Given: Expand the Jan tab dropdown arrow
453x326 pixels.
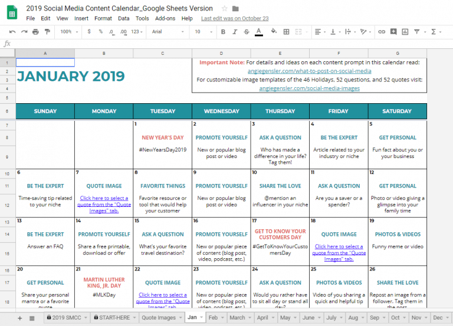Looking at the screenshot, I should coord(201,317).
